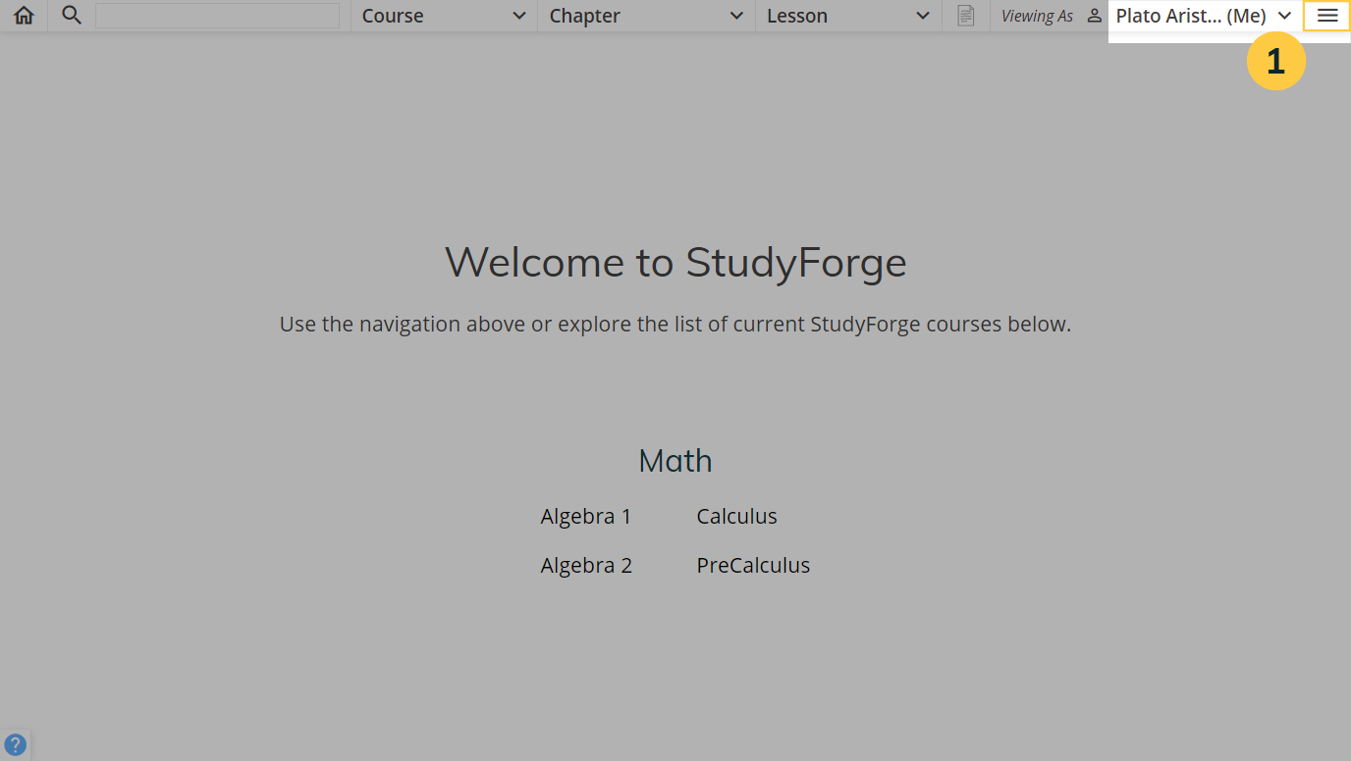Open the Algebra 1 course
The image size is (1351, 761).
586,516
